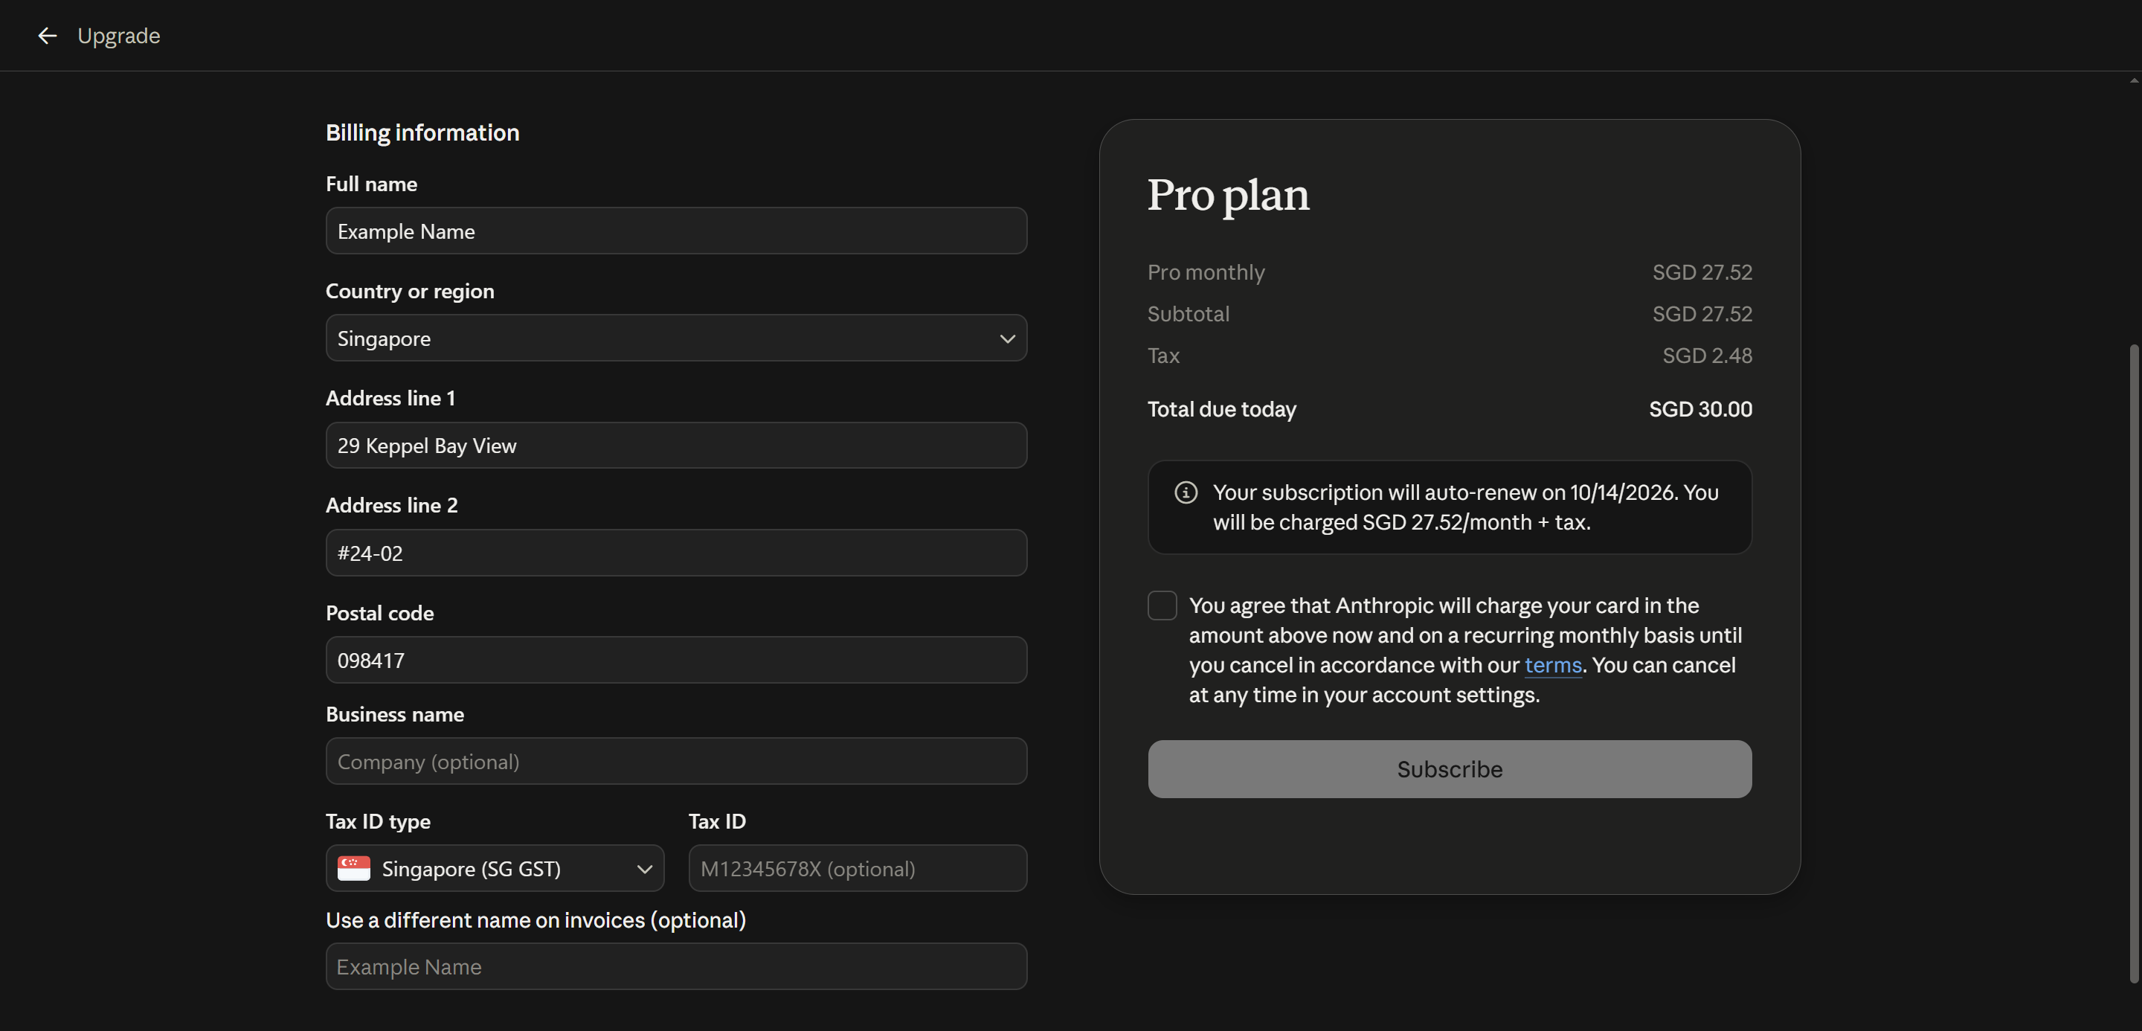The height and width of the screenshot is (1031, 2142).
Task: Click the Postal code field
Action: pos(677,660)
